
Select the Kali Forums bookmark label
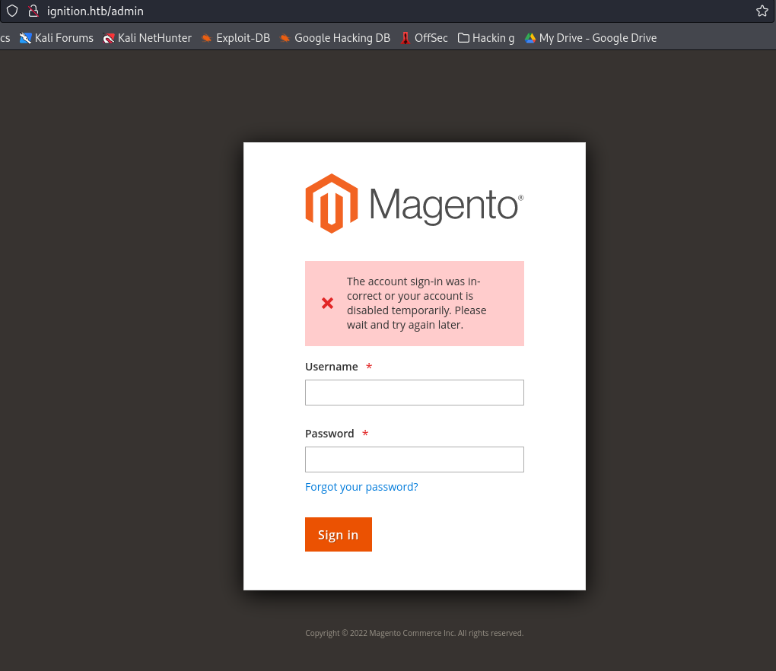pyautogui.click(x=64, y=37)
